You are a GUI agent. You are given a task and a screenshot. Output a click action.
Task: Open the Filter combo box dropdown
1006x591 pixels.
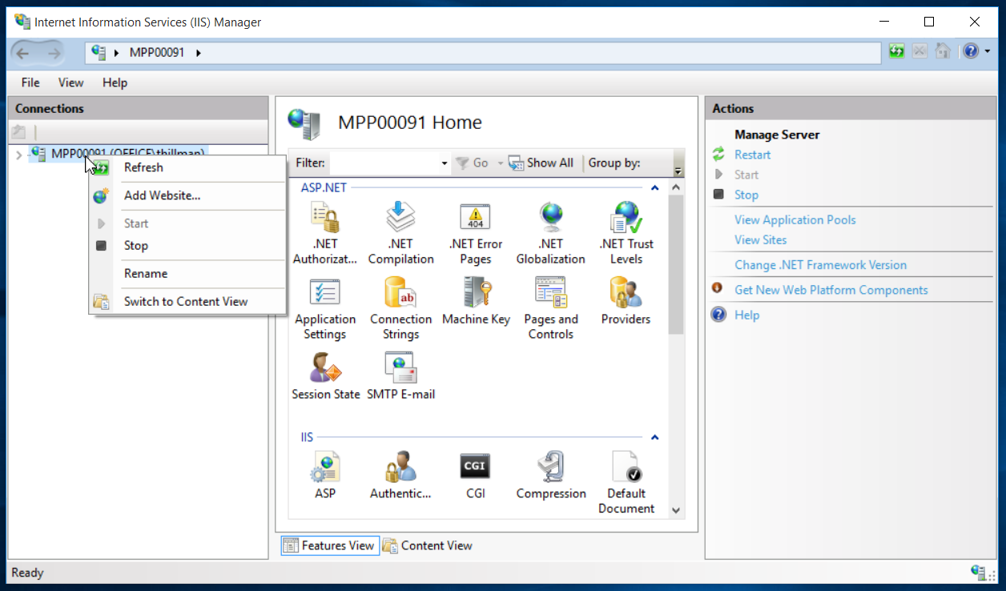click(445, 163)
